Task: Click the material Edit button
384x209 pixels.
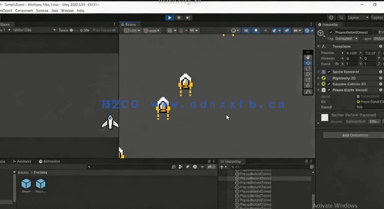Action: tap(375, 122)
